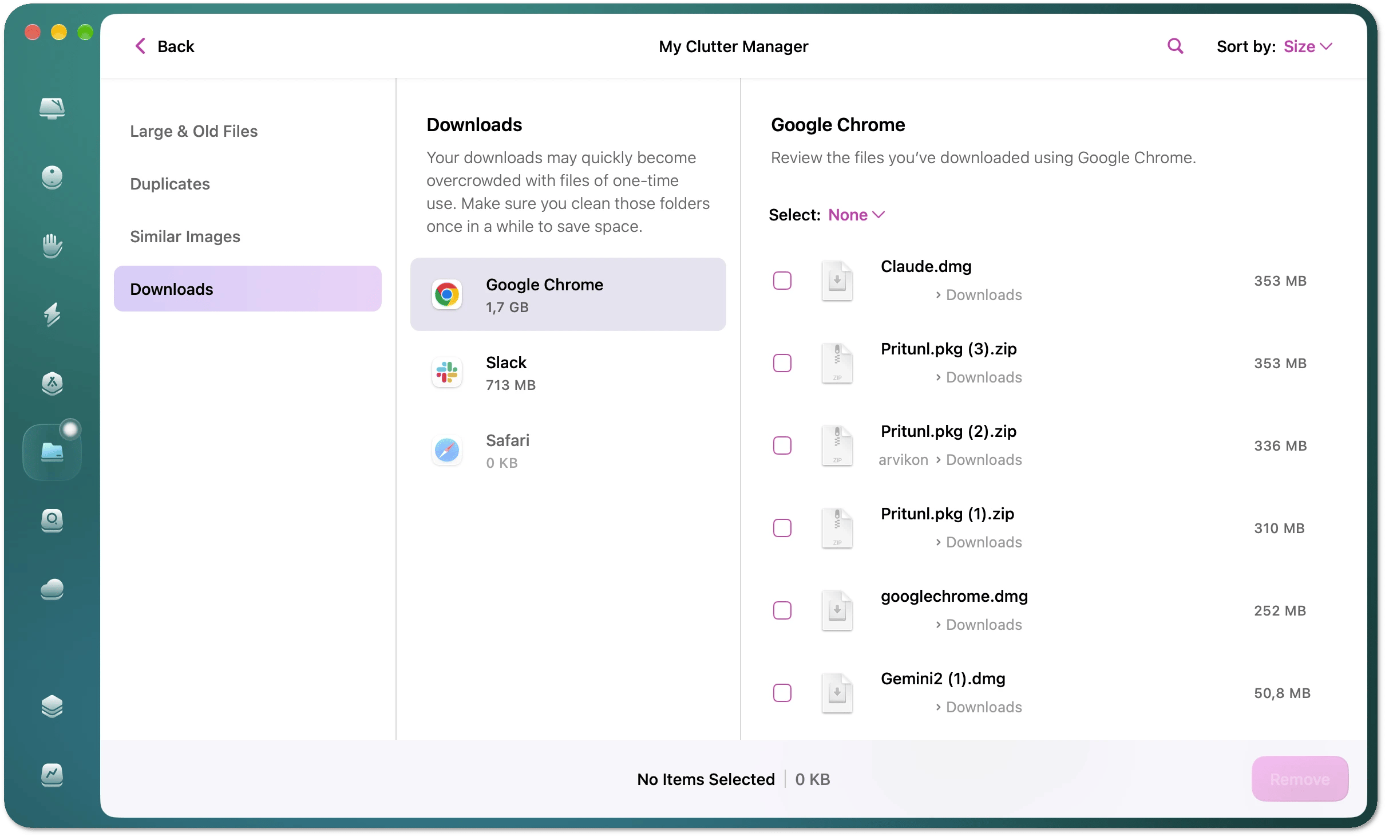Select the Safari 0 KB row
This screenshot has width=1385, height=836.
pyautogui.click(x=568, y=451)
